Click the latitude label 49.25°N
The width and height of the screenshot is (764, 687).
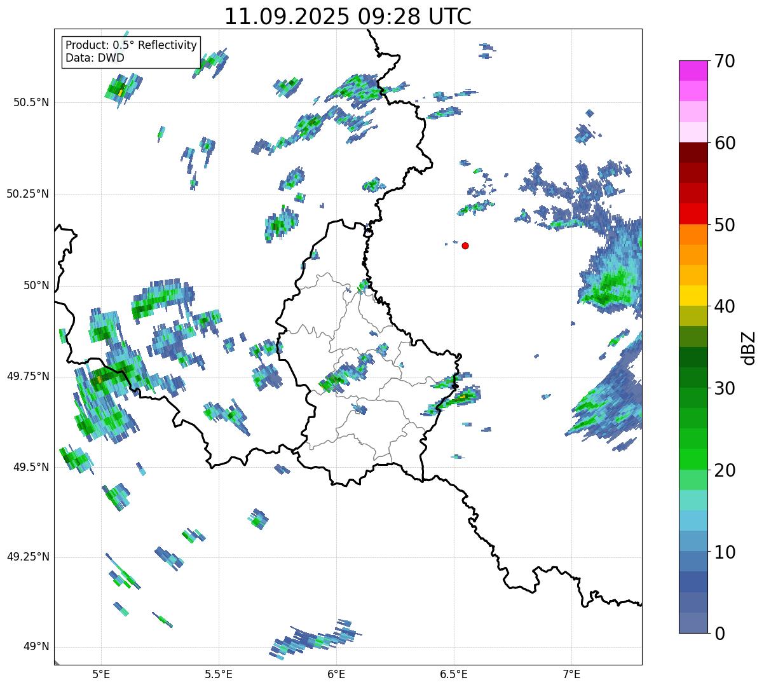point(28,557)
